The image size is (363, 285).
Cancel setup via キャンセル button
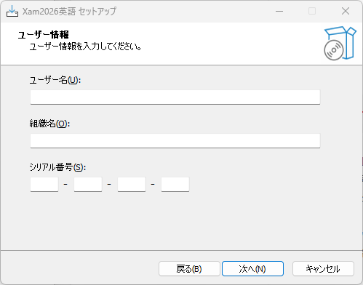323,268
